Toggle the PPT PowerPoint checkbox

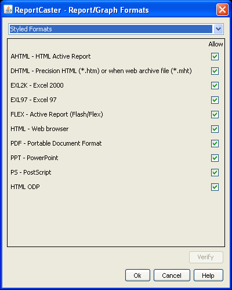tap(215, 158)
